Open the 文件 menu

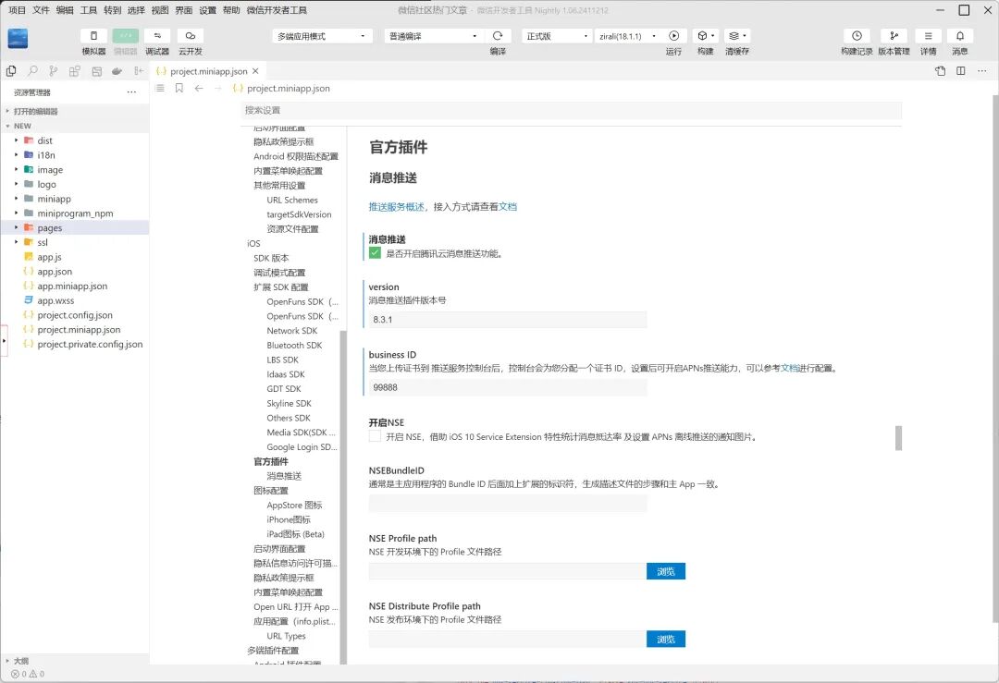pos(41,10)
